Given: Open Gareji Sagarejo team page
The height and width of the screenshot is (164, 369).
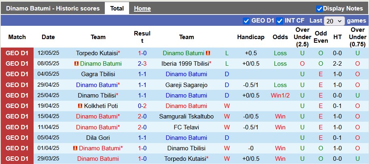Looking at the screenshot, I should tap(186, 85).
